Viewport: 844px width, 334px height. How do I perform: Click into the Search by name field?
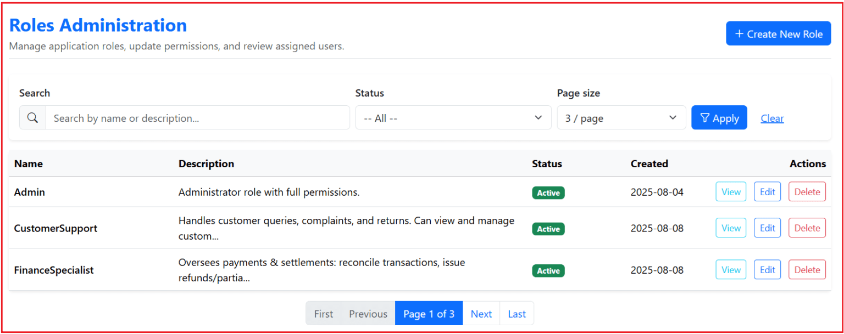pyautogui.click(x=198, y=118)
